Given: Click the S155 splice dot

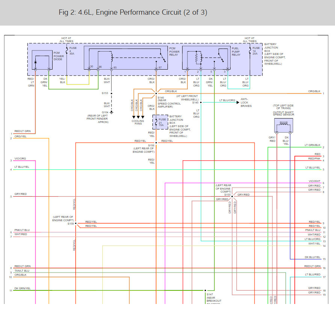Looking at the screenshot, I should (x=232, y=196).
